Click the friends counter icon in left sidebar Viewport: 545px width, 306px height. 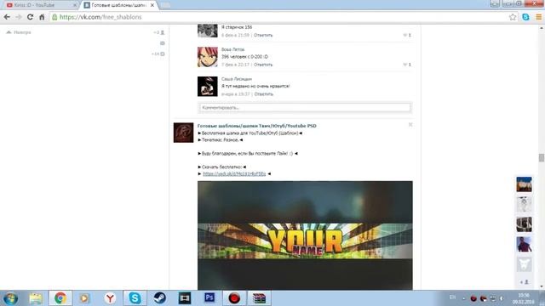(x=159, y=32)
